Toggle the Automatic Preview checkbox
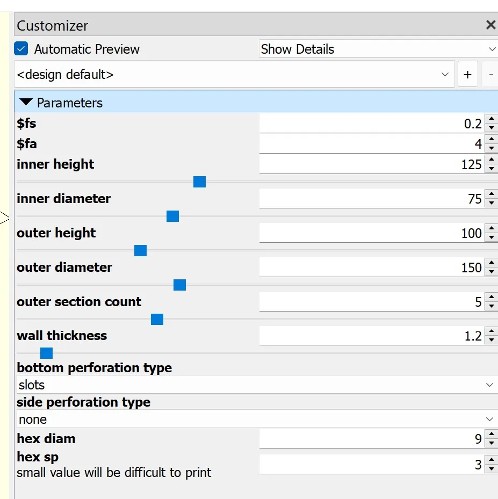Image resolution: width=498 pixels, height=499 pixels. 21,49
